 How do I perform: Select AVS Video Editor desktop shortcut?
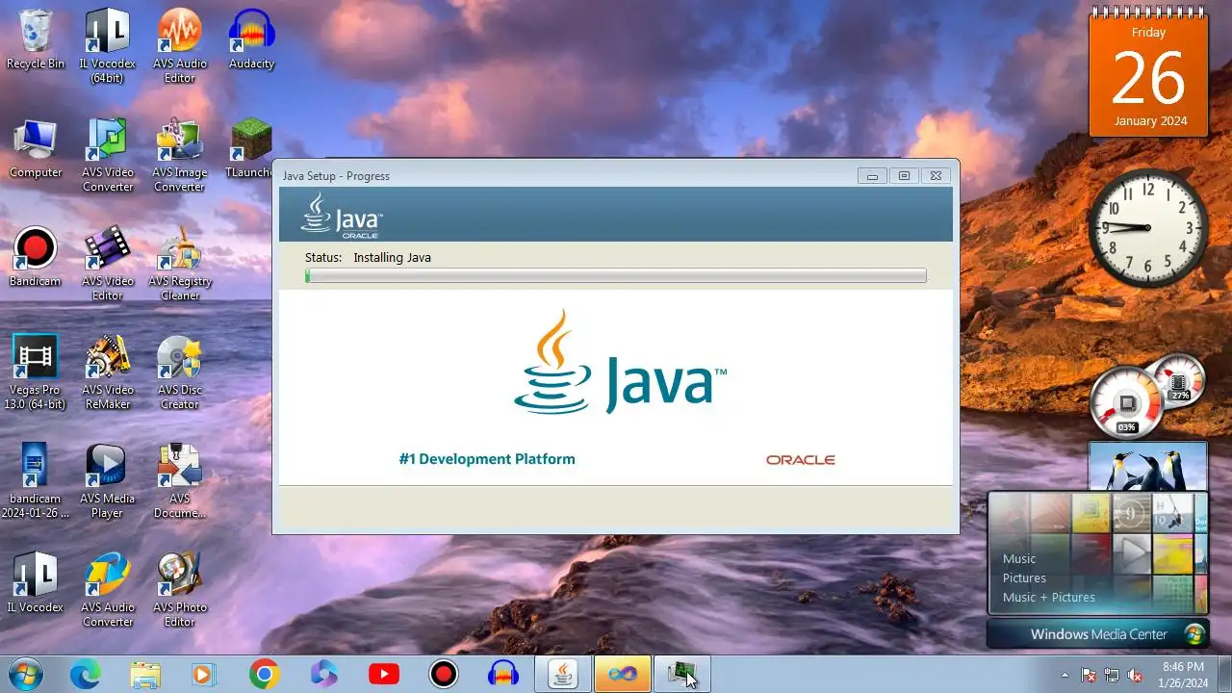[107, 264]
